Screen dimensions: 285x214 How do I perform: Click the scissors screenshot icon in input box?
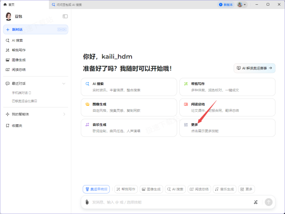pyautogui.click(x=255, y=202)
